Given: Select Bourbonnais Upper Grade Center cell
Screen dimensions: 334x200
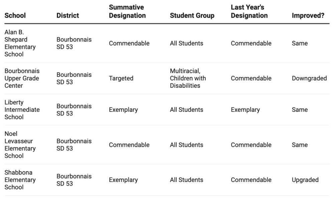Looking at the screenshot, I should (22, 78).
